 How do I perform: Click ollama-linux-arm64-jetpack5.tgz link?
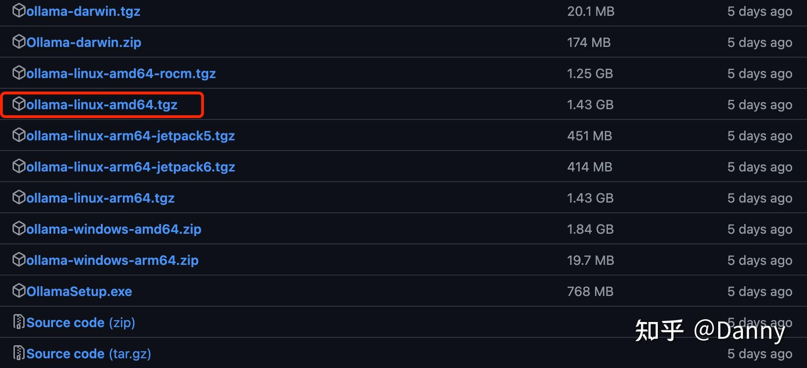pyautogui.click(x=131, y=136)
